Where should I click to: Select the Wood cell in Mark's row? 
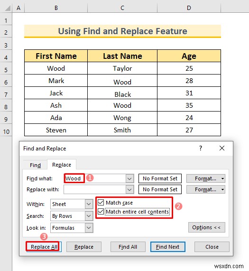coord(122,81)
